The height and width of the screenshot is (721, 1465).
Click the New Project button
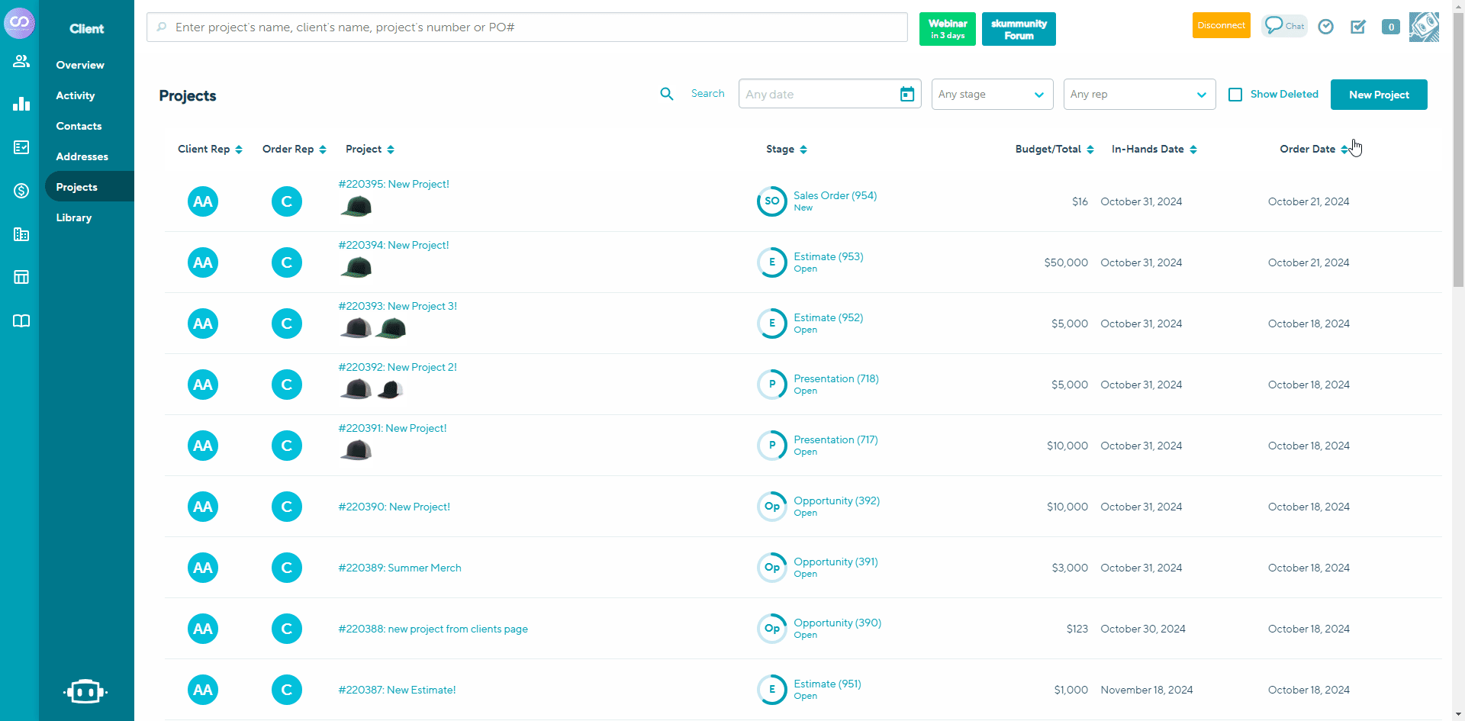tap(1379, 94)
